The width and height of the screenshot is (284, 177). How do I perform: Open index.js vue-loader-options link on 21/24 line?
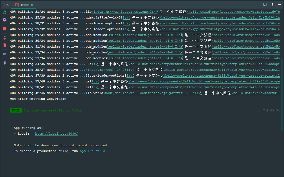point(125,12)
